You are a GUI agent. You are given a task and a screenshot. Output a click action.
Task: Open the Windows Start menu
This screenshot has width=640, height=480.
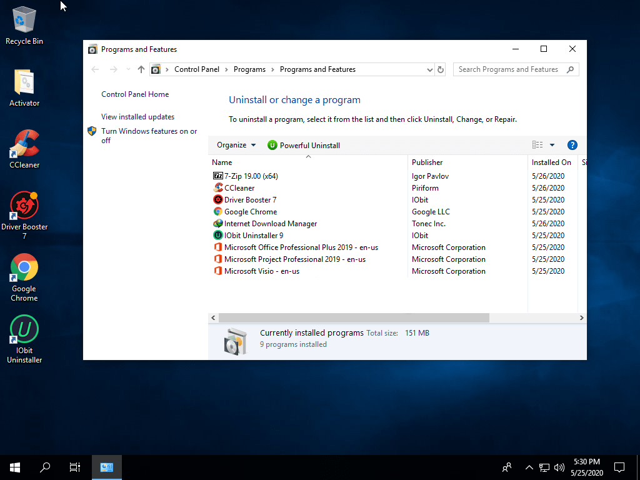[15, 467]
